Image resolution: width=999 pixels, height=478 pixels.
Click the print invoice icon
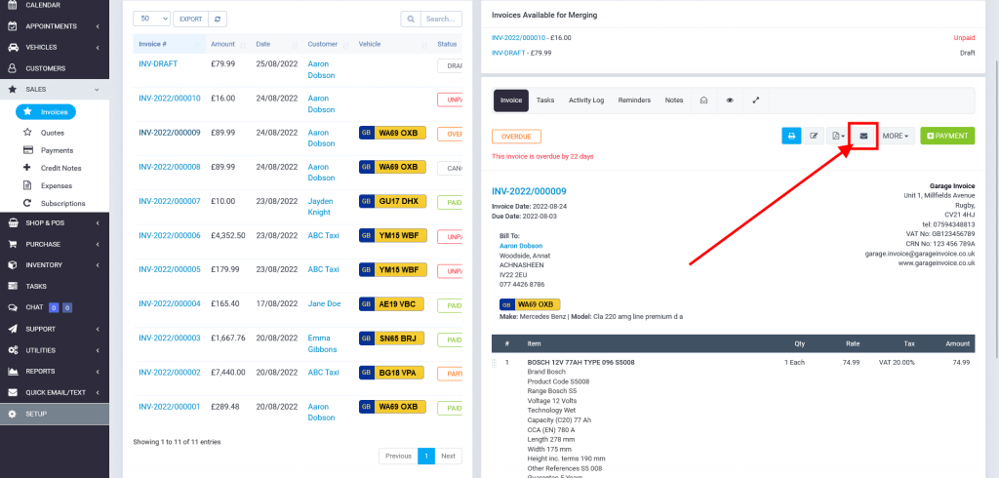click(x=791, y=136)
